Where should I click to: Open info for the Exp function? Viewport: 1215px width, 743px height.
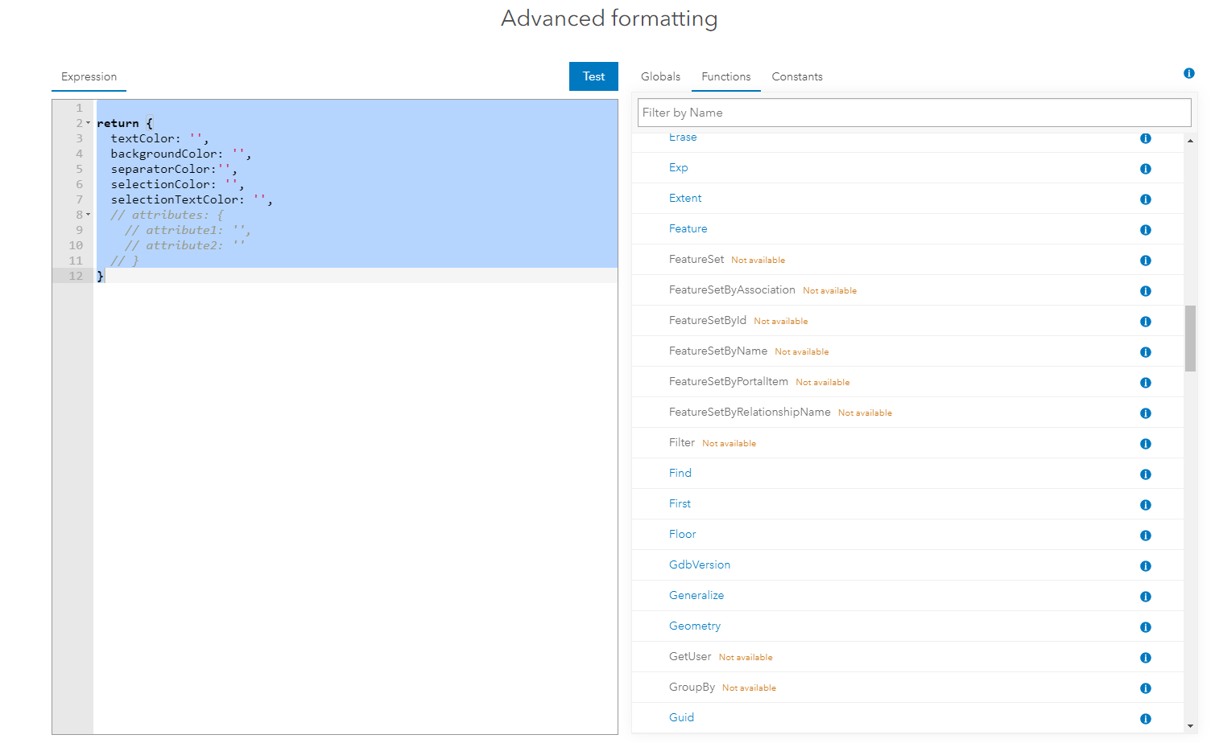(x=1145, y=169)
